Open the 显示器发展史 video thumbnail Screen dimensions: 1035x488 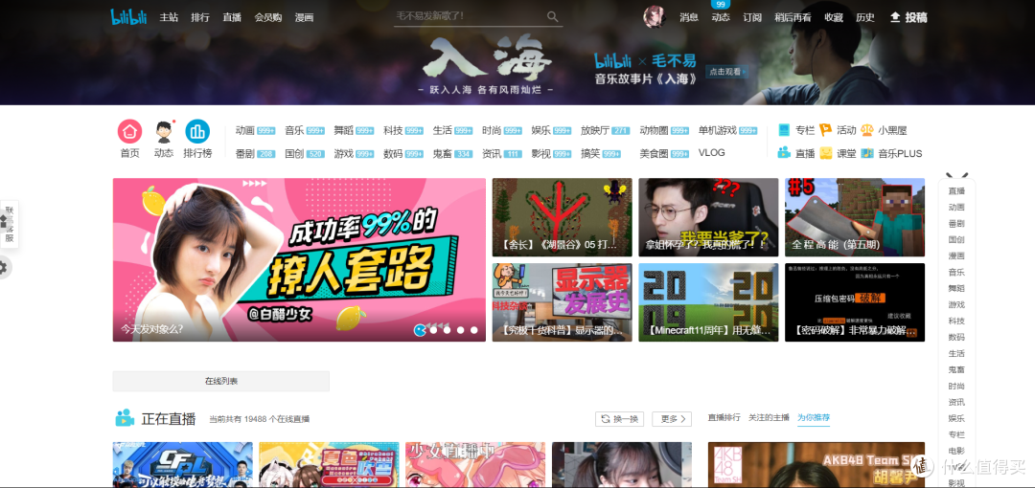tap(562, 302)
